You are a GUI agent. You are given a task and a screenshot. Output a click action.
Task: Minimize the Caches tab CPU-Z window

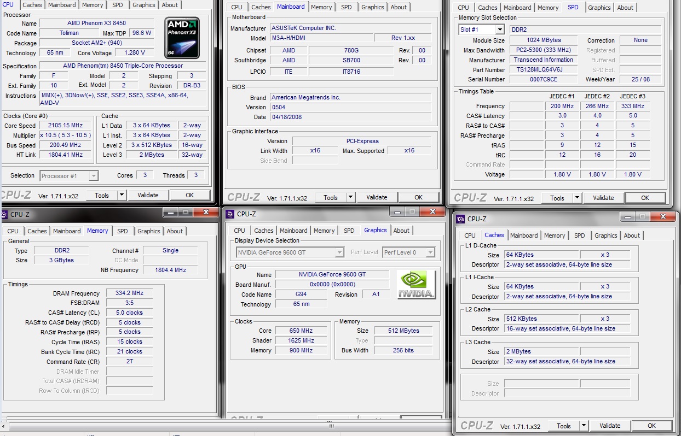628,217
